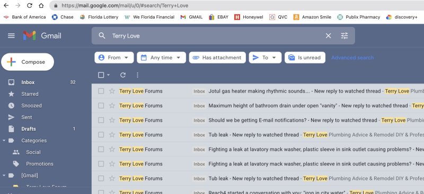Star the Maximum height of bathroom drain email
Image resolution: width=424 pixels, height=194 pixels.
point(112,106)
